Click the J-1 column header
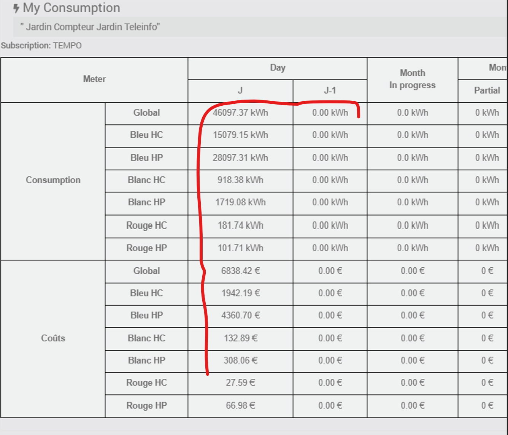508x435 pixels. (330, 90)
